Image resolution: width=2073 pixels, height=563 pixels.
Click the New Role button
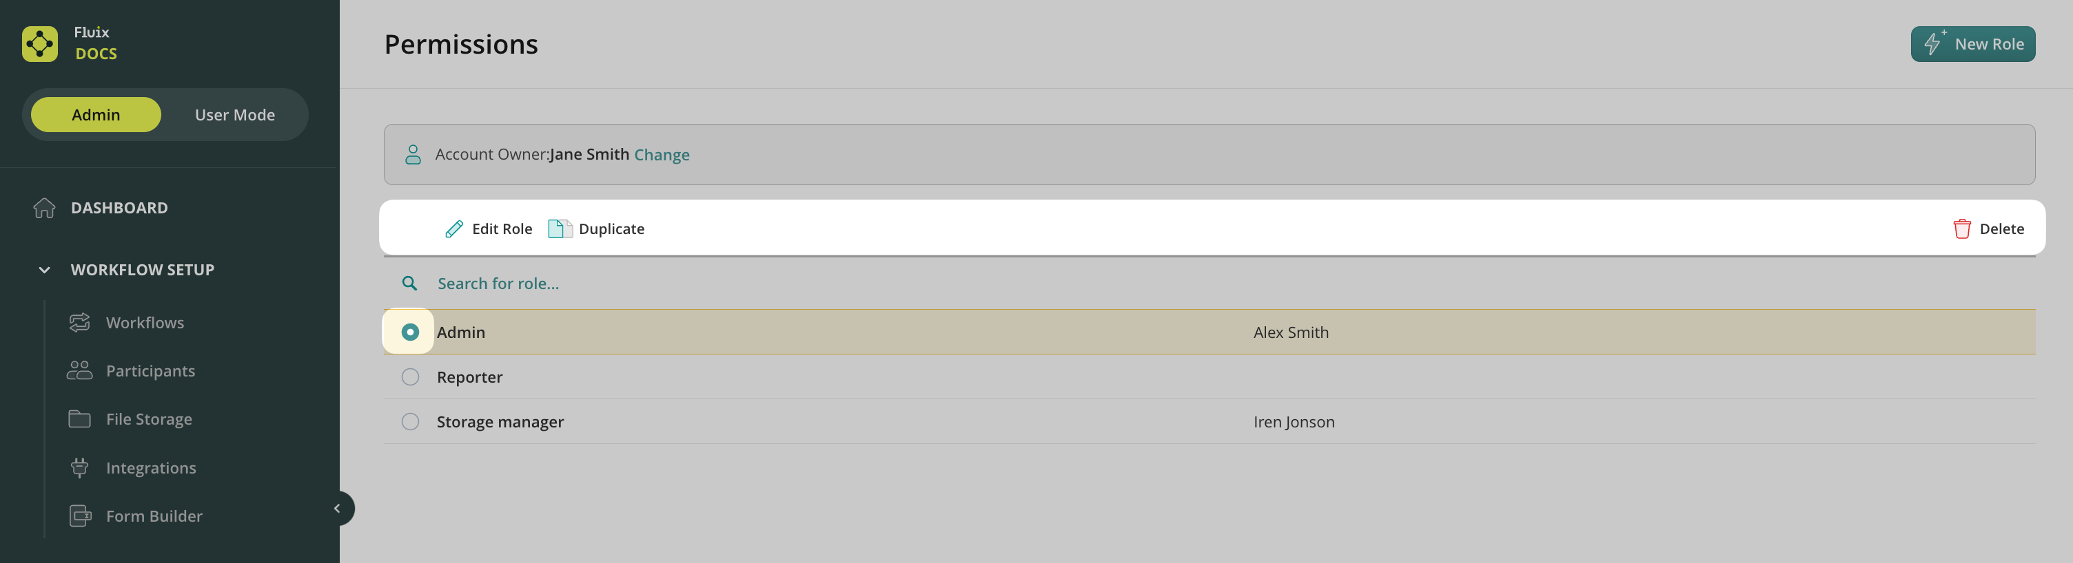(1972, 44)
